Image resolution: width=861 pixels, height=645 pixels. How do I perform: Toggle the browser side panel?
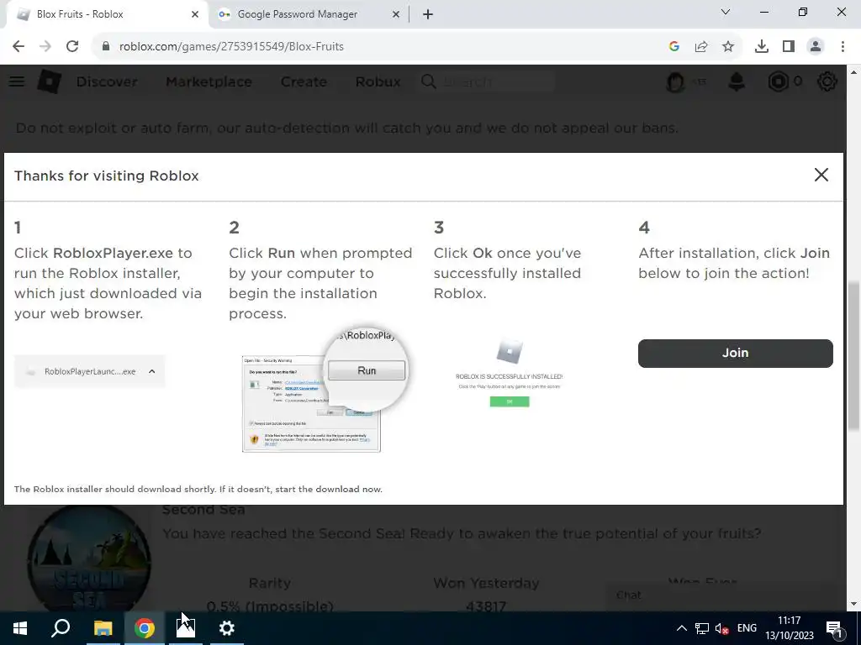point(789,47)
